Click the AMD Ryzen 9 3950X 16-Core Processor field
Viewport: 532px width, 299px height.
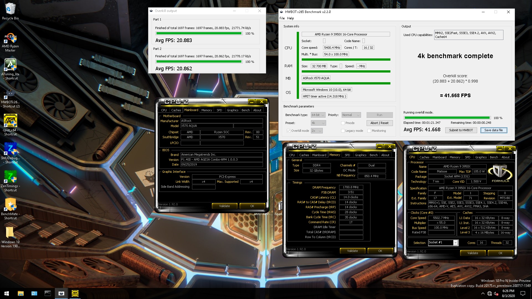(346, 34)
